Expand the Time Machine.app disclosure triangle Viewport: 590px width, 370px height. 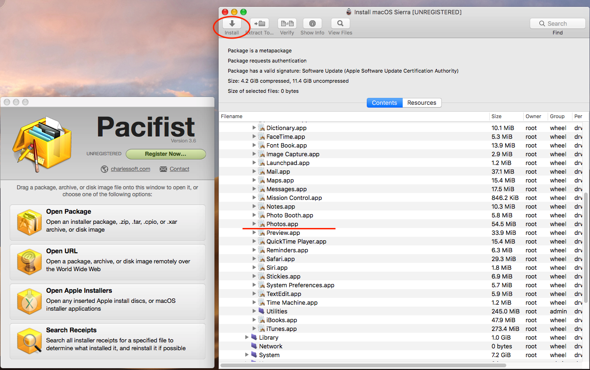point(254,302)
